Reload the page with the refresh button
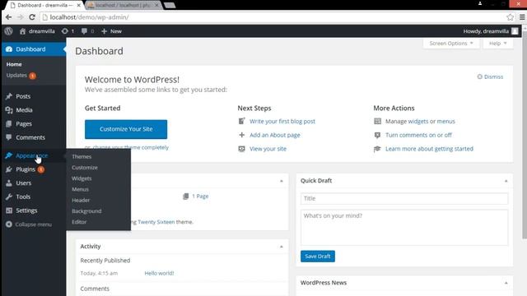This screenshot has width=527, height=296. (32, 17)
